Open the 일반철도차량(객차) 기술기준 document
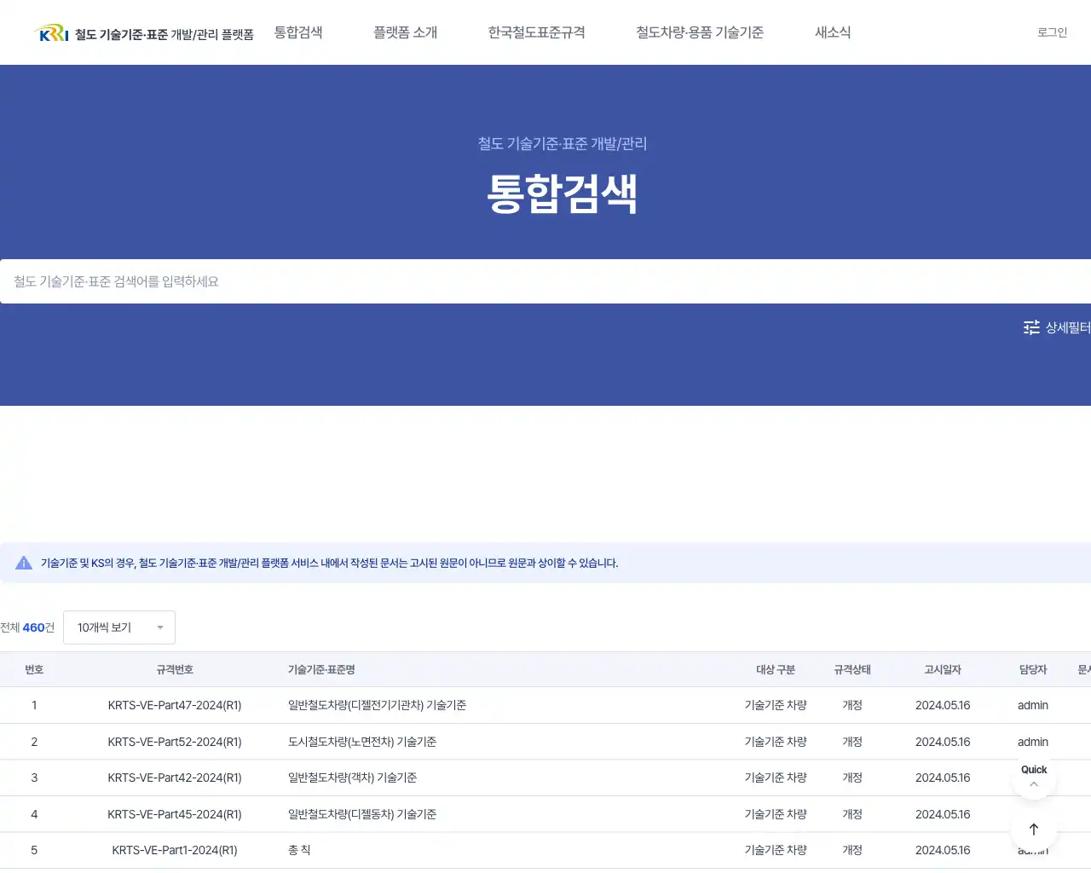Viewport: 1091px width, 873px height. tap(351, 778)
